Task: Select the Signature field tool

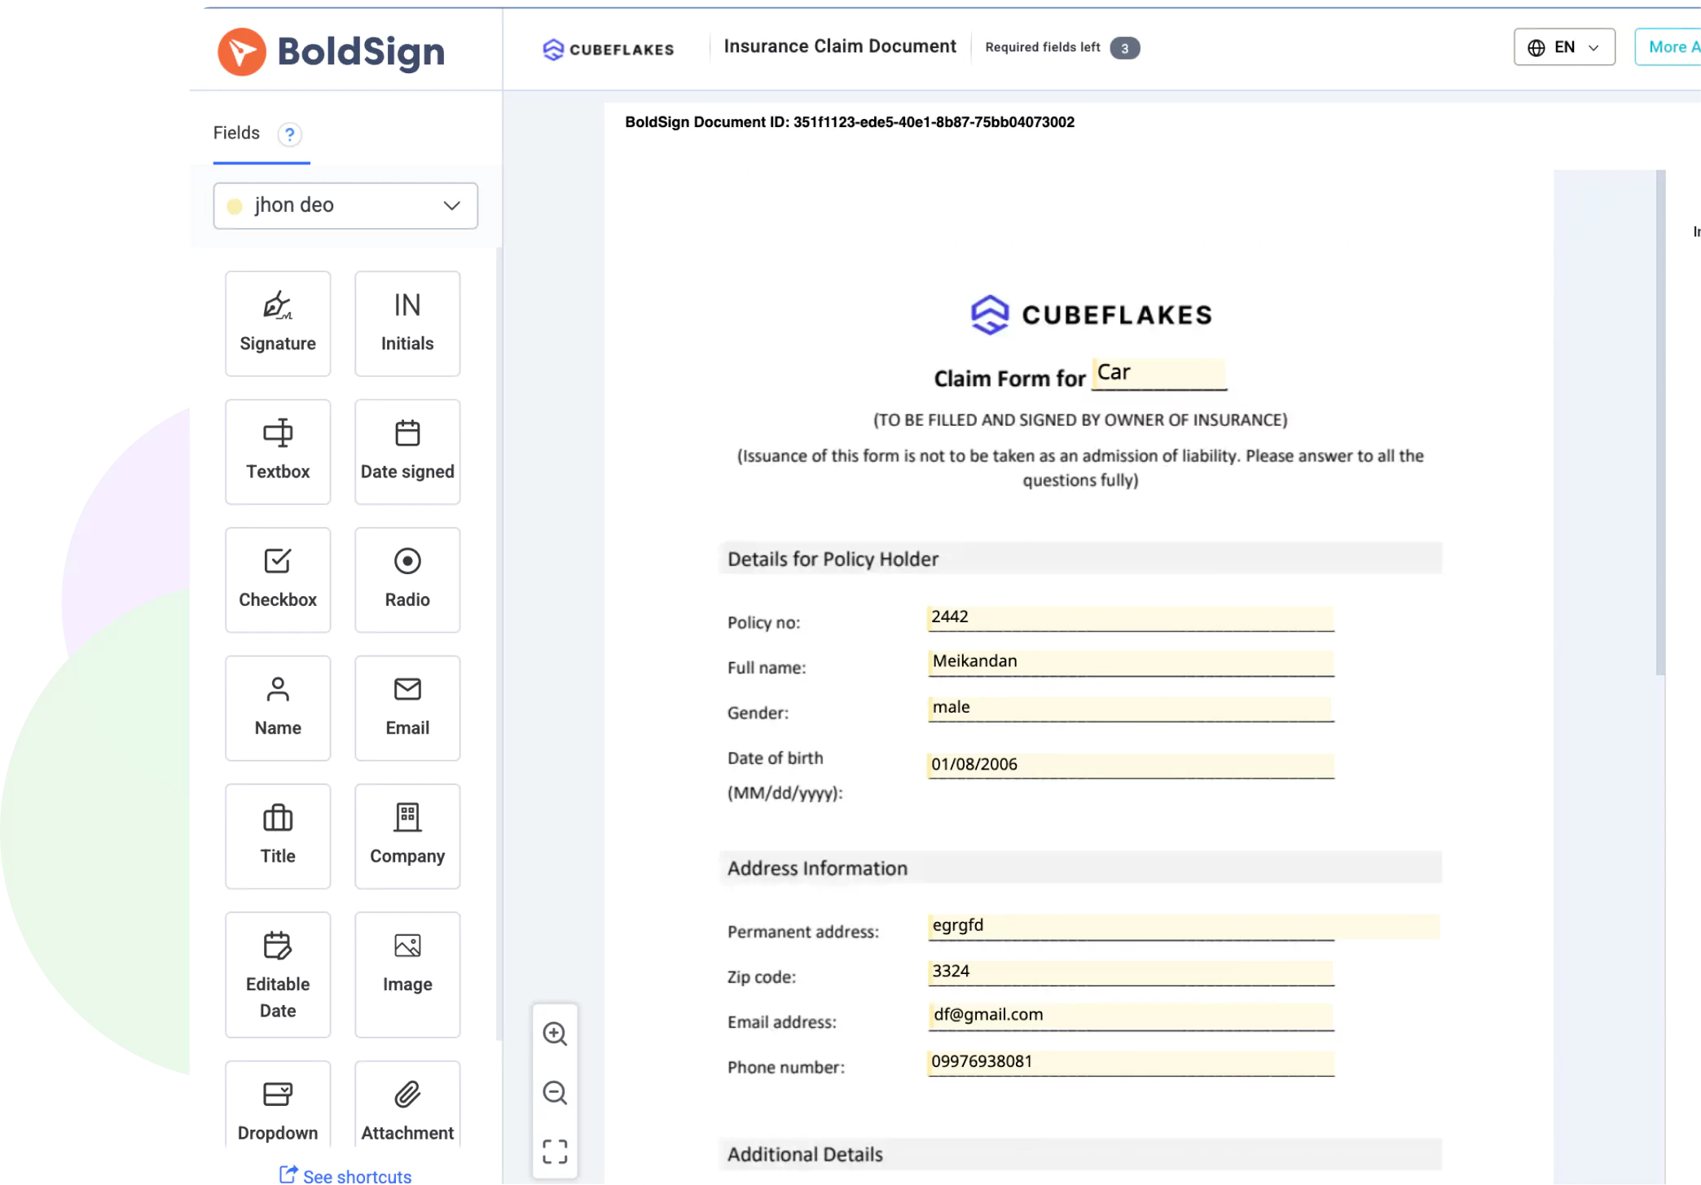Action: [x=277, y=323]
